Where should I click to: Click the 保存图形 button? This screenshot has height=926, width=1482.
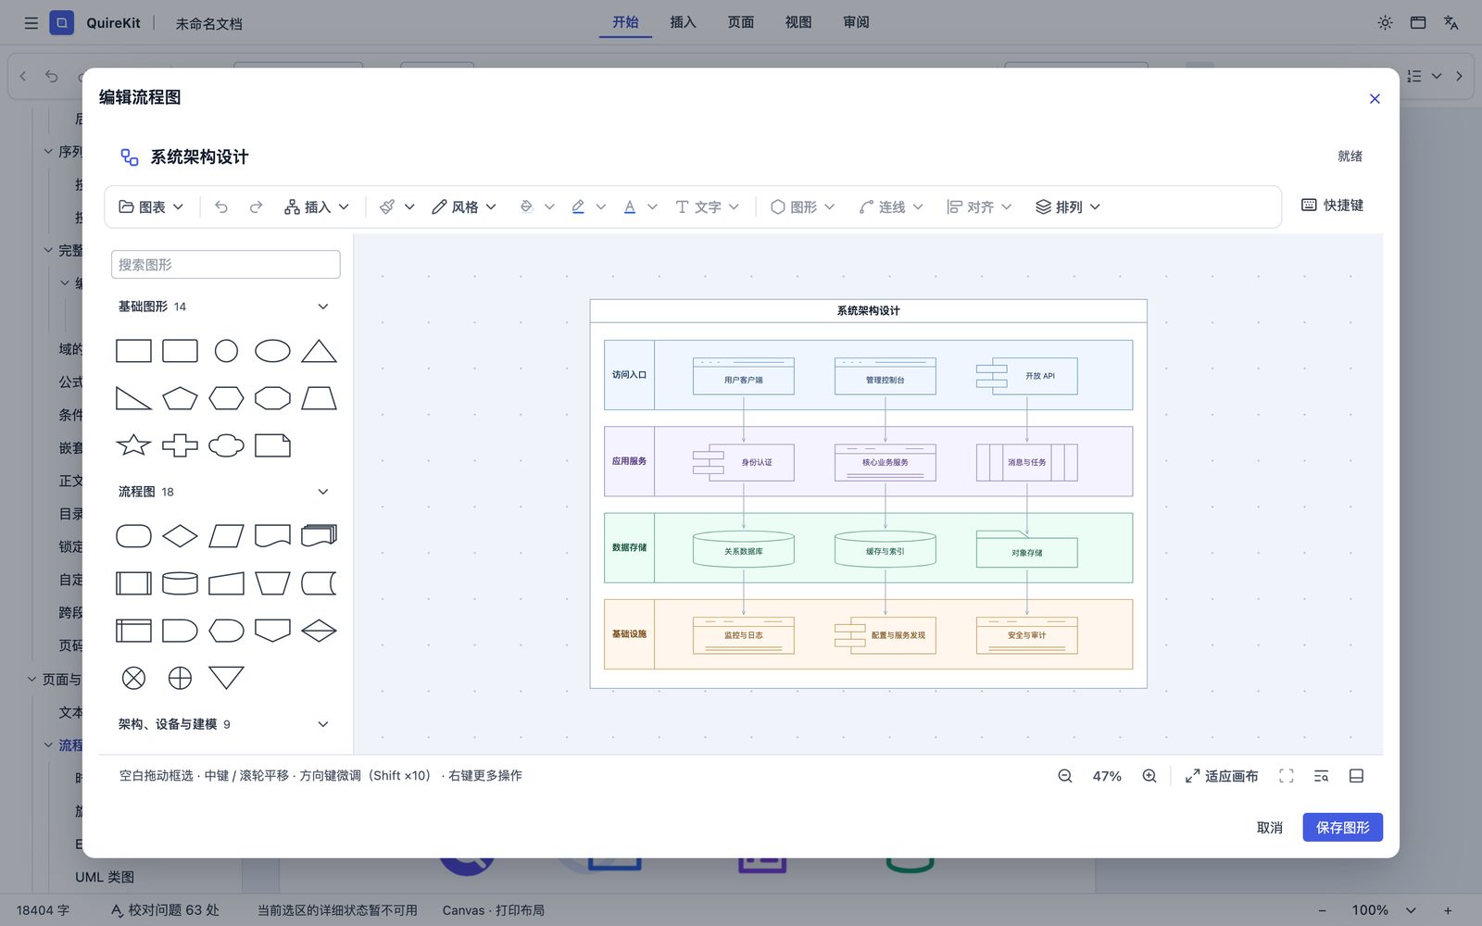click(x=1342, y=827)
